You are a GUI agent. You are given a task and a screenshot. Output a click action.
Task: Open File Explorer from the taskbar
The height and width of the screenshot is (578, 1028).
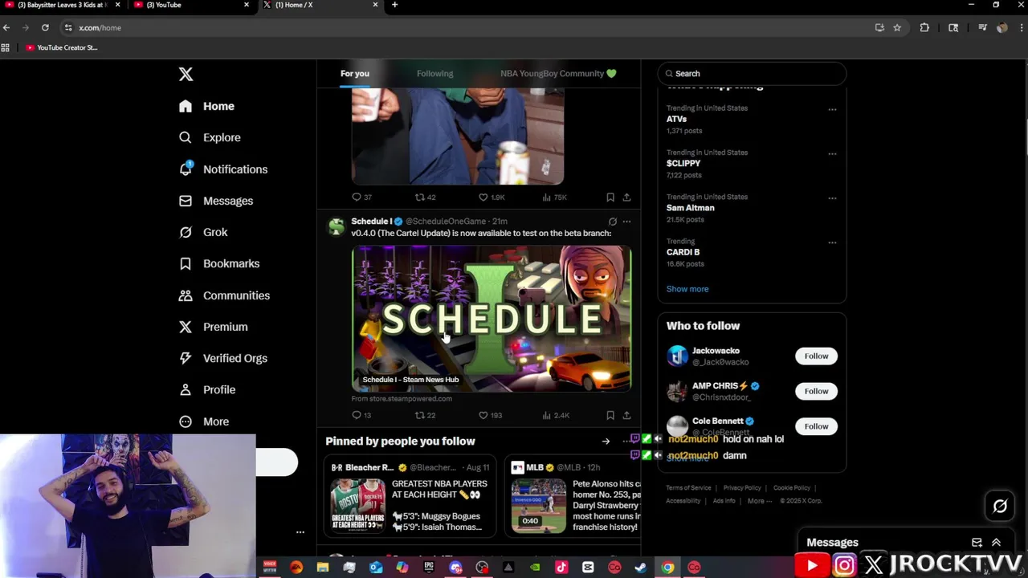pos(323,568)
